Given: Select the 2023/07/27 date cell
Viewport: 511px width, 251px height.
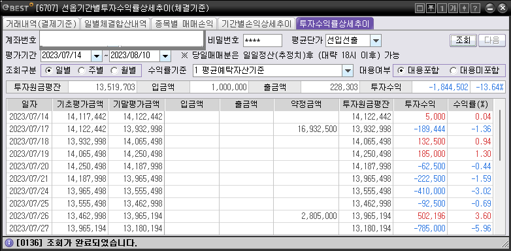Looking at the screenshot, I should (x=29, y=229).
